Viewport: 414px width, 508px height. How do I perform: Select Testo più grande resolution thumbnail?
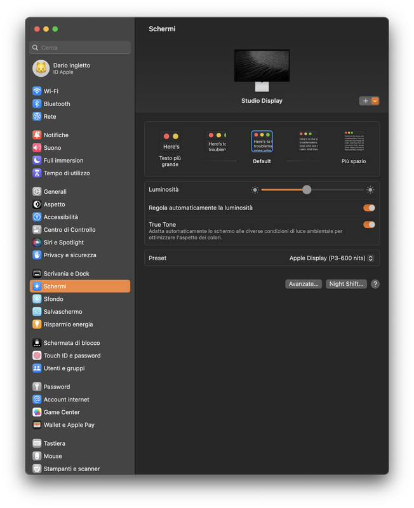point(170,141)
